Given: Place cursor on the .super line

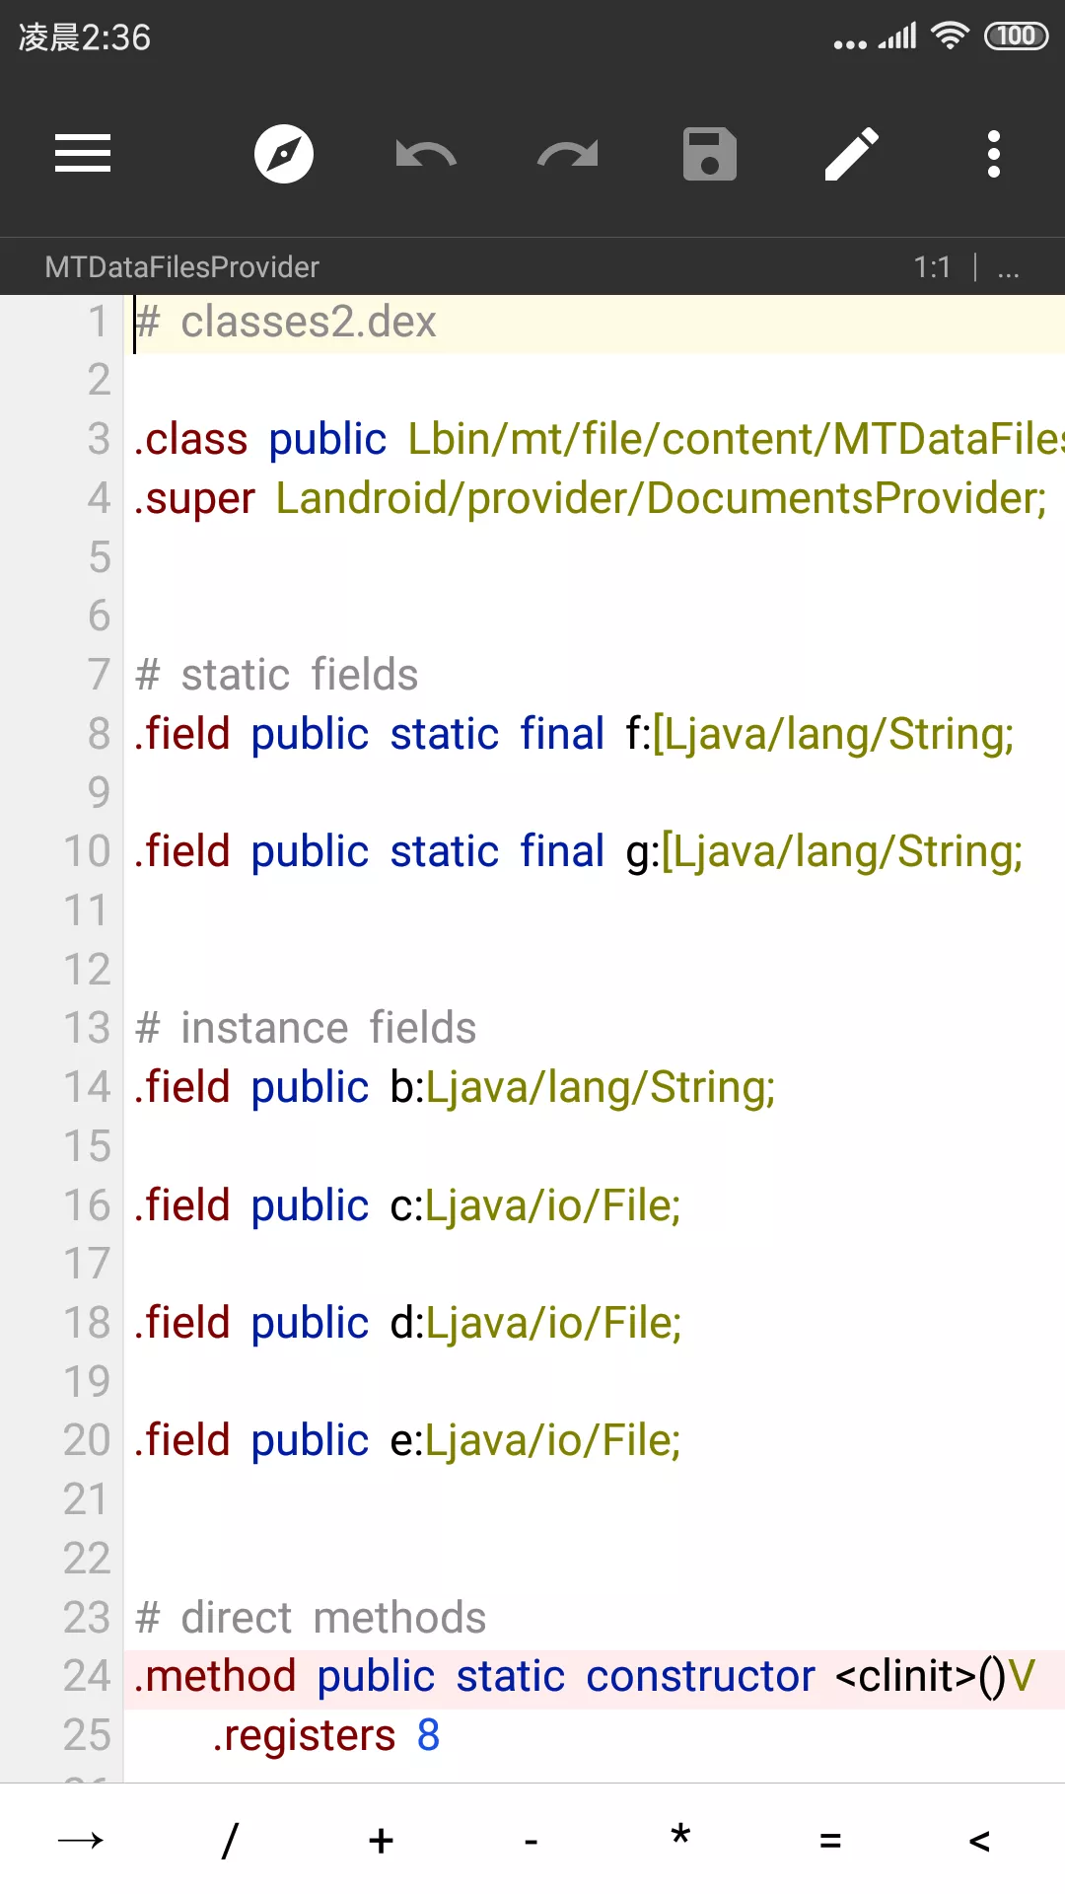Looking at the screenshot, I should pos(592,498).
